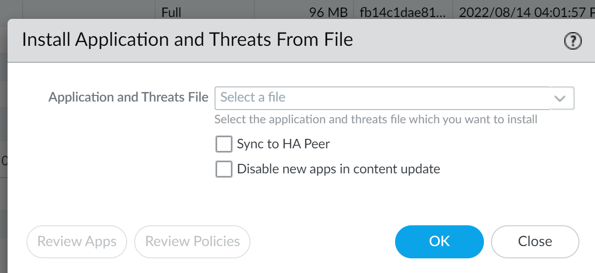This screenshot has width=595, height=273.
Task: Toggle Disable new apps in content update off
Action: coord(224,169)
